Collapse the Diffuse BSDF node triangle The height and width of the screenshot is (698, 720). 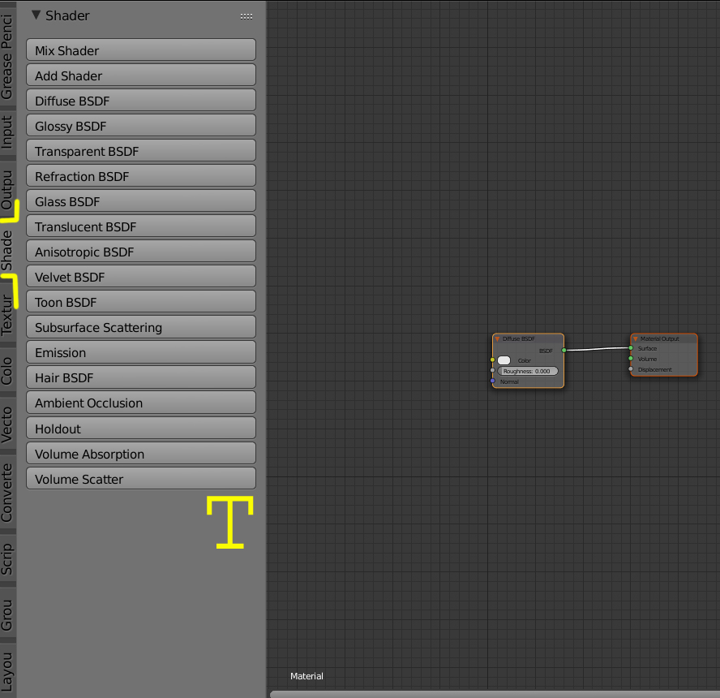tap(497, 338)
